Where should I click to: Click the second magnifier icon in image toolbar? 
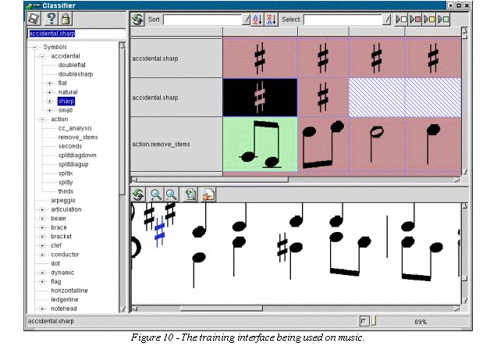click(171, 195)
